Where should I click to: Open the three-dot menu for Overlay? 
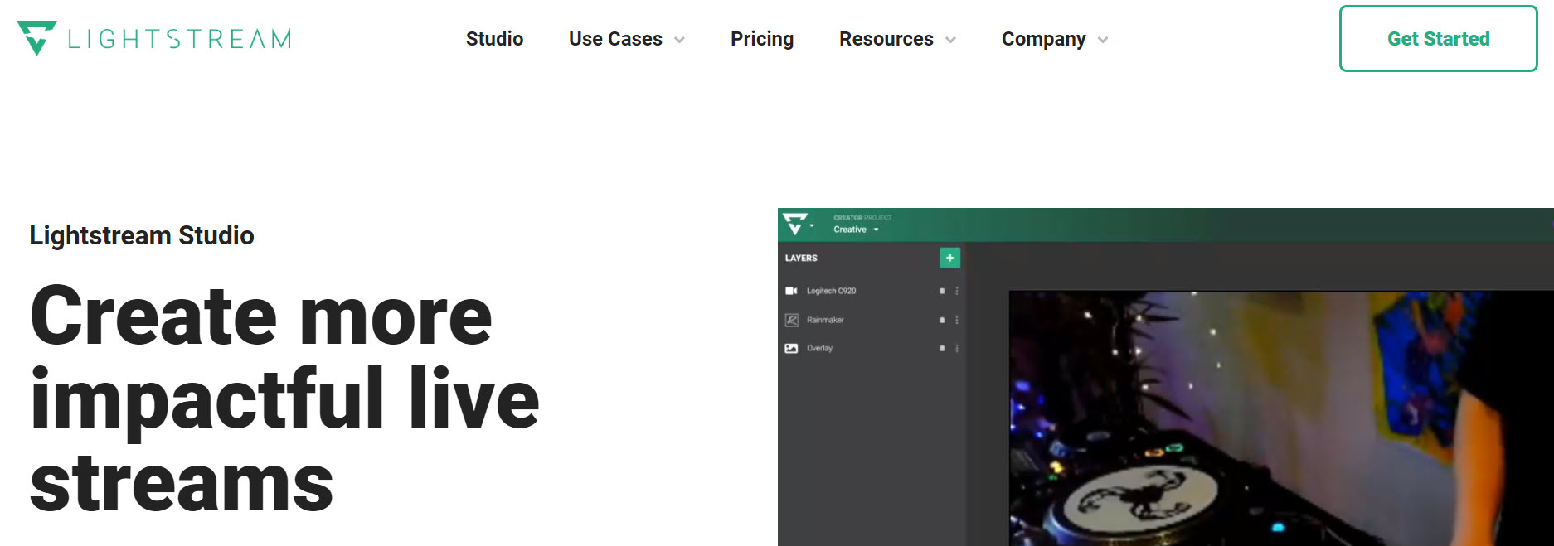[x=957, y=348]
